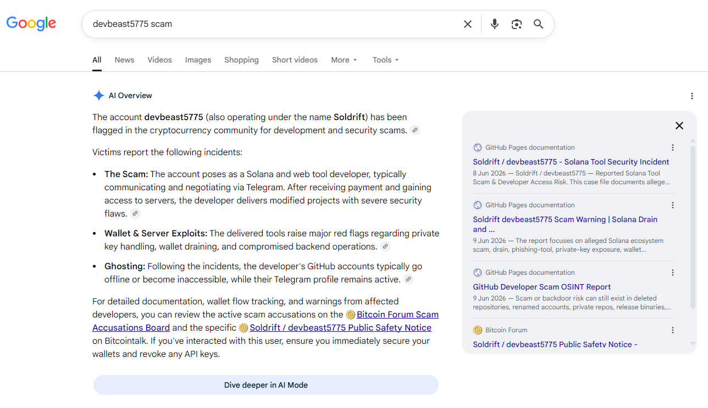
Task: Switch to the Videos tab
Action: [x=159, y=60]
